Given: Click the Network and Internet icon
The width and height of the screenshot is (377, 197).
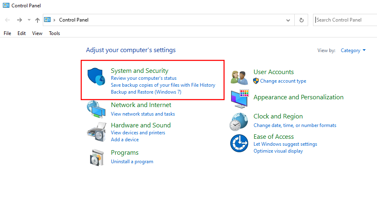Looking at the screenshot, I should pyautogui.click(x=96, y=109).
